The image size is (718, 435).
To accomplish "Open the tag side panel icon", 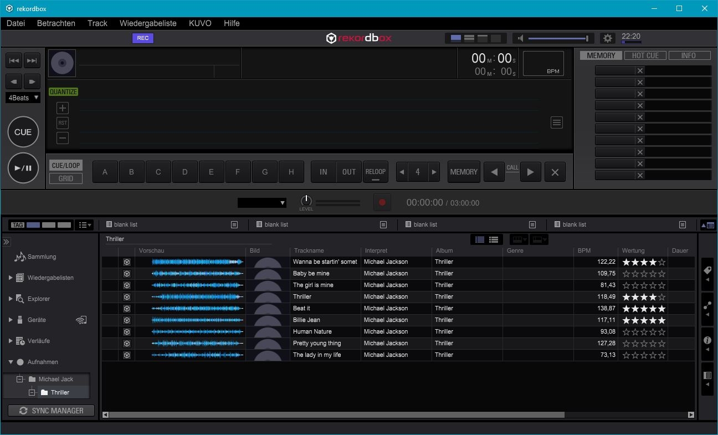I will pyautogui.click(x=707, y=274).
